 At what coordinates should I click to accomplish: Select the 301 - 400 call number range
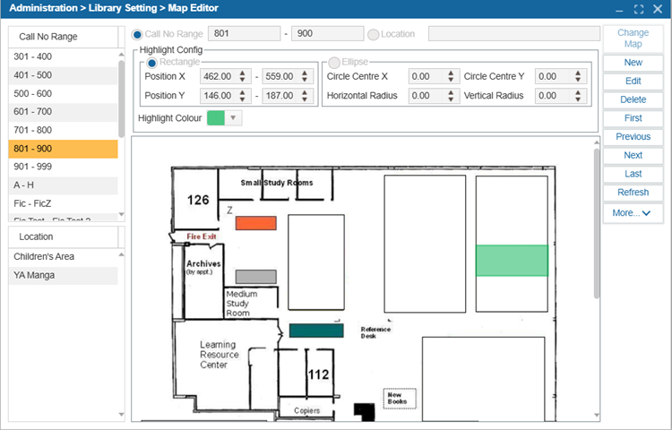[x=63, y=56]
